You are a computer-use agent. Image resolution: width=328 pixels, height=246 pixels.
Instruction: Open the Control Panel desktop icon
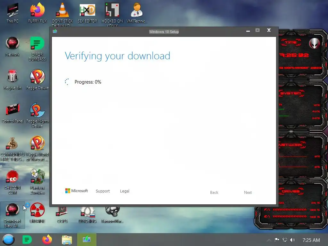(12, 113)
